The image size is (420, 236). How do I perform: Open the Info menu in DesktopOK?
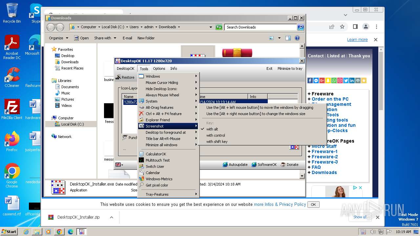(x=174, y=69)
